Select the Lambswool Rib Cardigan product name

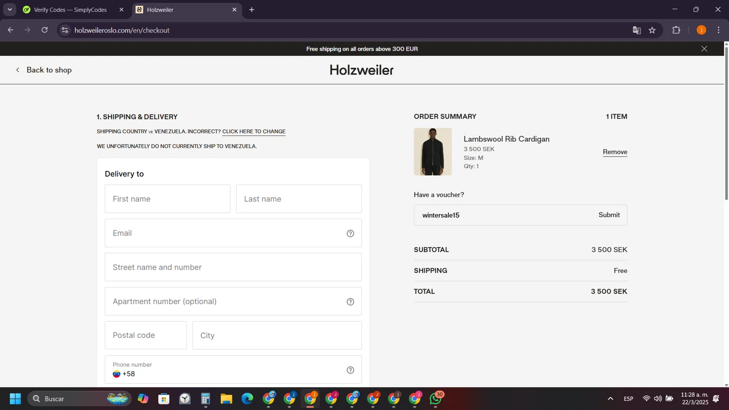point(506,139)
